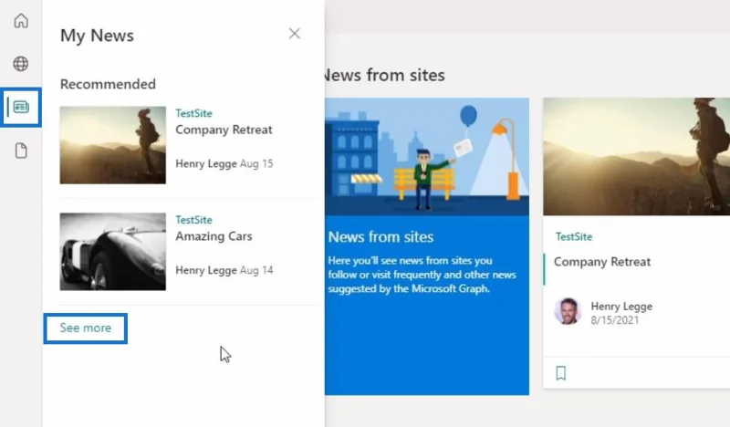This screenshot has height=427, width=730.
Task: Click TestSite link above Company Retreat in panel
Action: (x=193, y=113)
